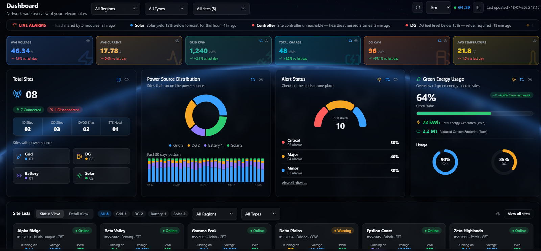Select the Grid 3 filter chip
Screen dimensions: 541x251
click(x=121, y=214)
